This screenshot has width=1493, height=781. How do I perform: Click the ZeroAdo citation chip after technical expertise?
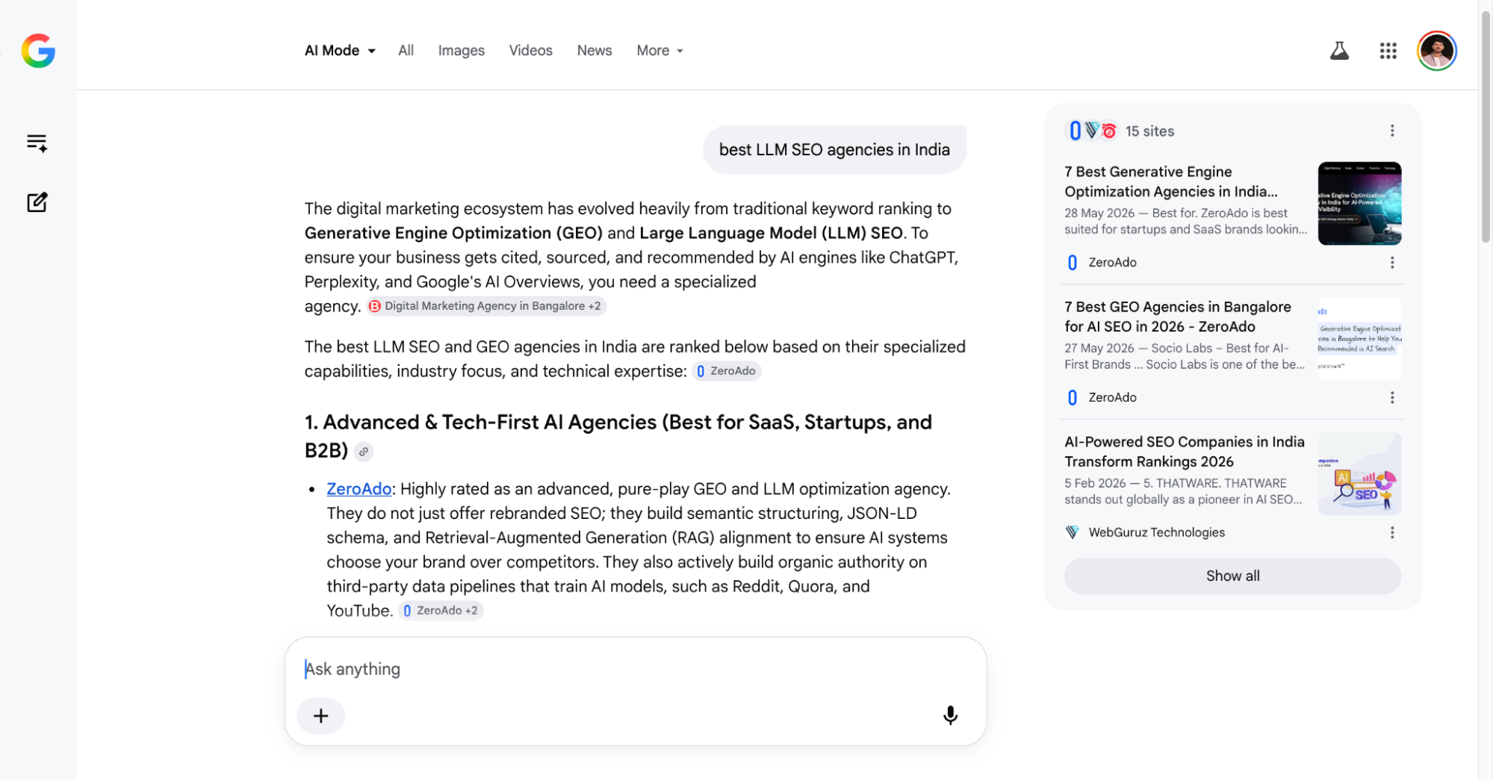click(x=726, y=371)
